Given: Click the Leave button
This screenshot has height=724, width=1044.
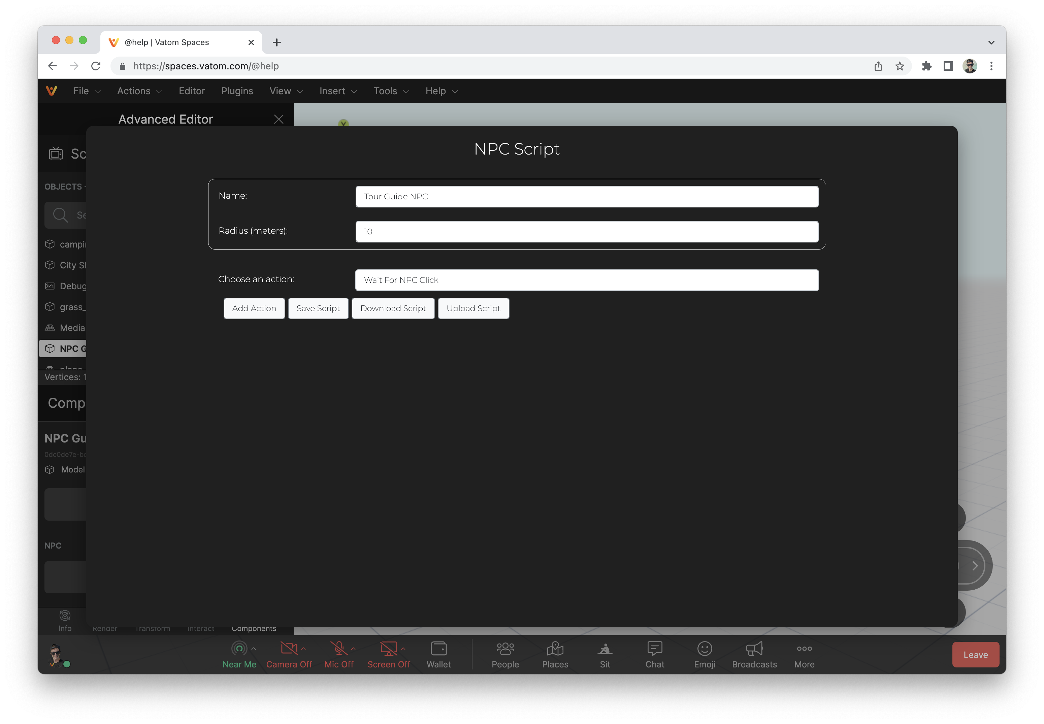Looking at the screenshot, I should point(975,655).
